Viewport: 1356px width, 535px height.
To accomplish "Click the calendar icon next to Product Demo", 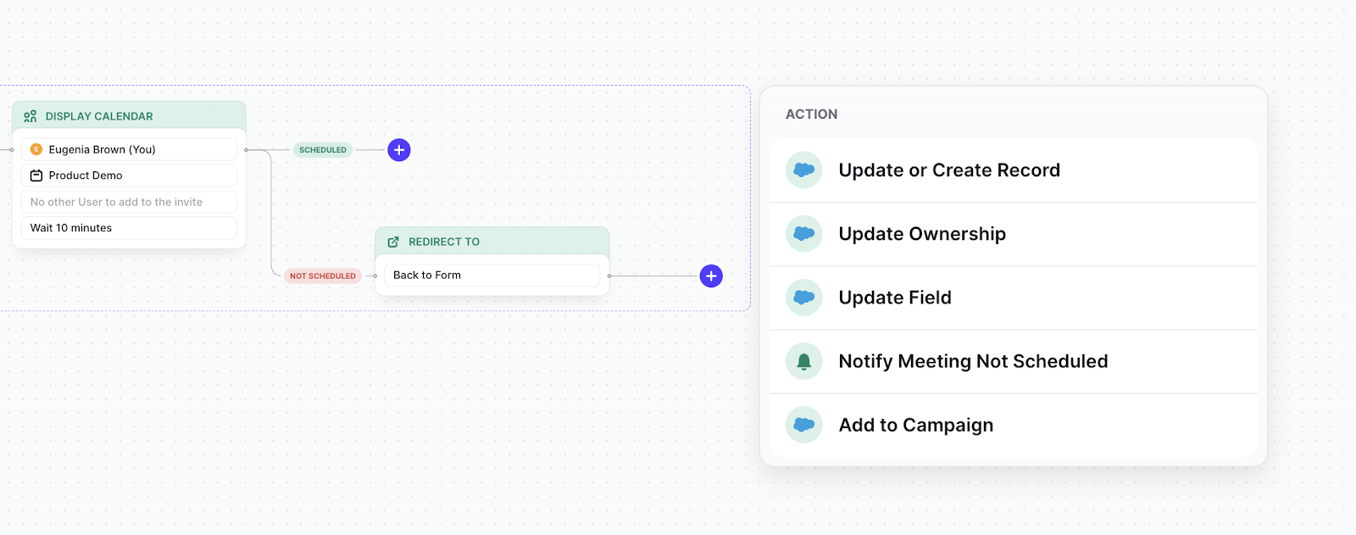I will click(x=36, y=176).
